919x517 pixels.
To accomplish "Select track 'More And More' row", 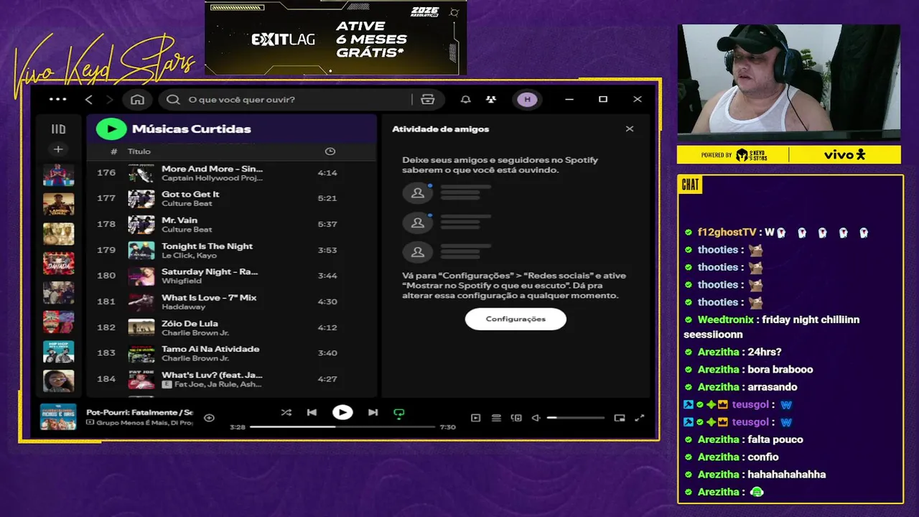I will point(232,173).
